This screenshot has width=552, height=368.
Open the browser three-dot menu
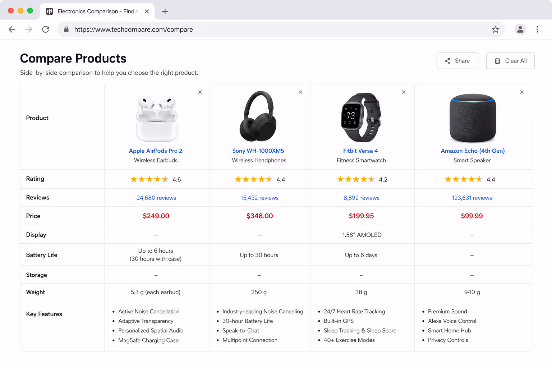click(537, 29)
